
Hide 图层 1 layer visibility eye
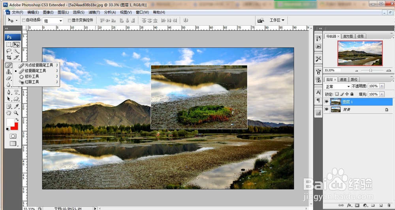(327, 102)
